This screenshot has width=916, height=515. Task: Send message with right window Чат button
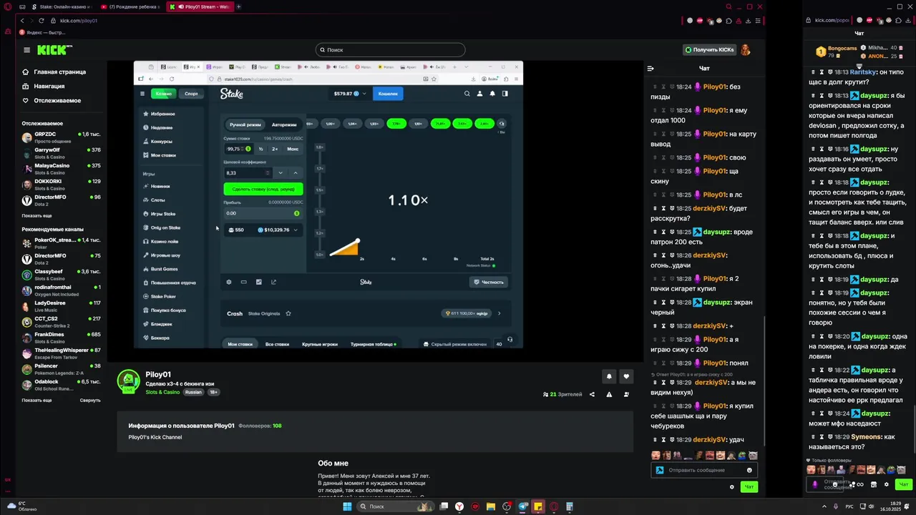(x=903, y=484)
